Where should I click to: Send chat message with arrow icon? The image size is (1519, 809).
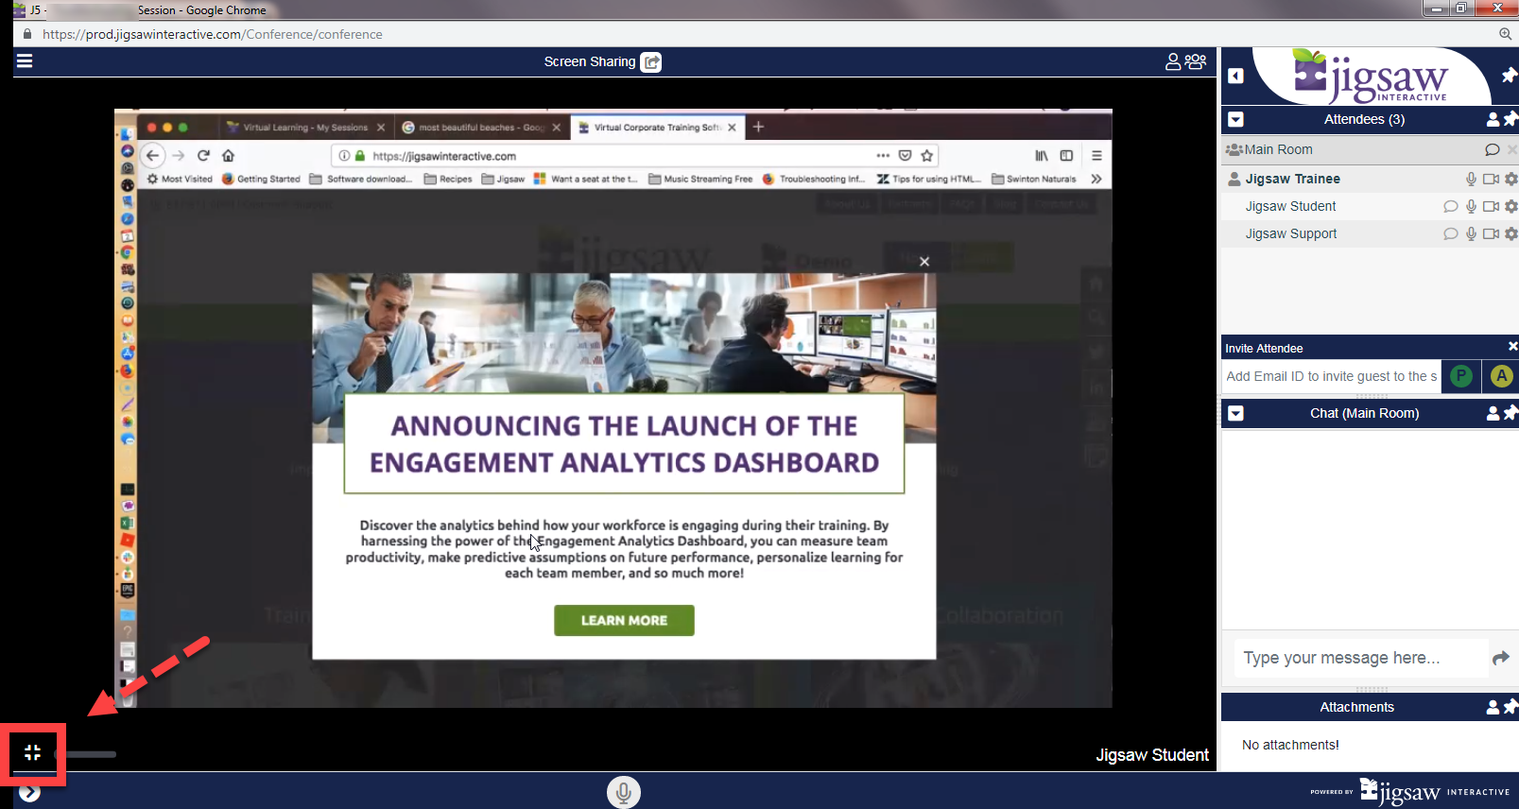(x=1500, y=658)
